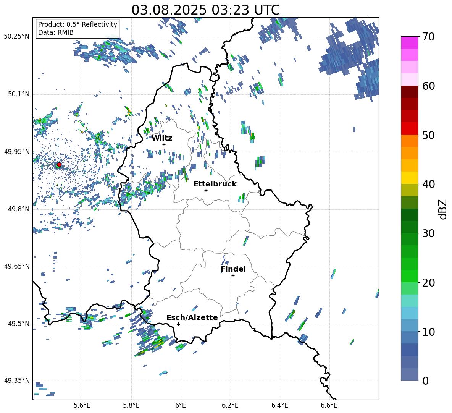Click the 30 colorbar tick label
This screenshot has width=452, height=413.
[429, 233]
